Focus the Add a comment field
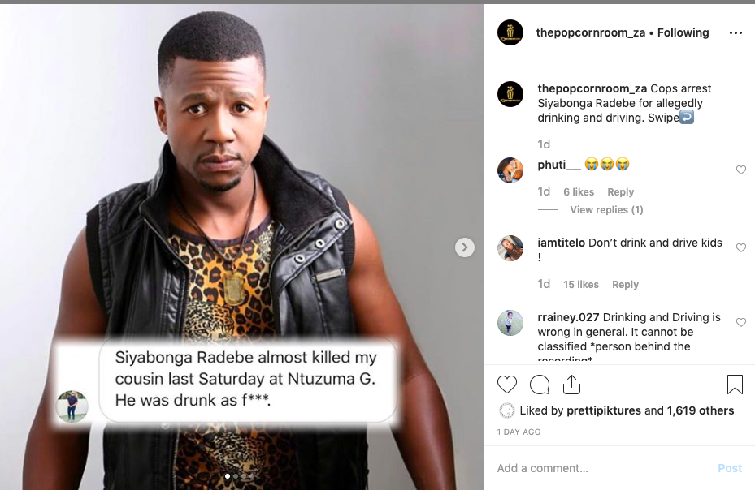 pyautogui.click(x=601, y=468)
